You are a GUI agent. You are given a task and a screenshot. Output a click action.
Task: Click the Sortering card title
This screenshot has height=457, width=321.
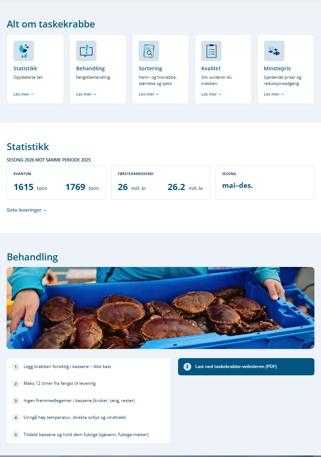pos(150,68)
